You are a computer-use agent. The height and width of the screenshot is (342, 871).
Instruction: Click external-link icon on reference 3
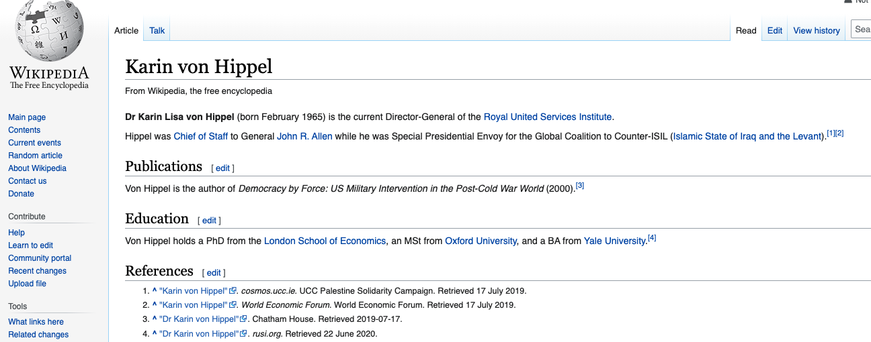click(244, 319)
